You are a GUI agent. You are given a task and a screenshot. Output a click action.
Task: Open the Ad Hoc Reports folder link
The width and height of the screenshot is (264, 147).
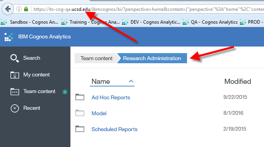point(111,97)
